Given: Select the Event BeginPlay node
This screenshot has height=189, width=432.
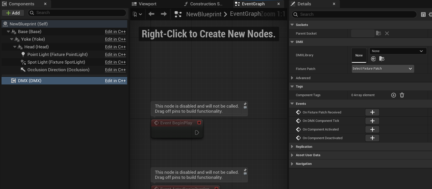Looking at the screenshot, I should (177, 129).
